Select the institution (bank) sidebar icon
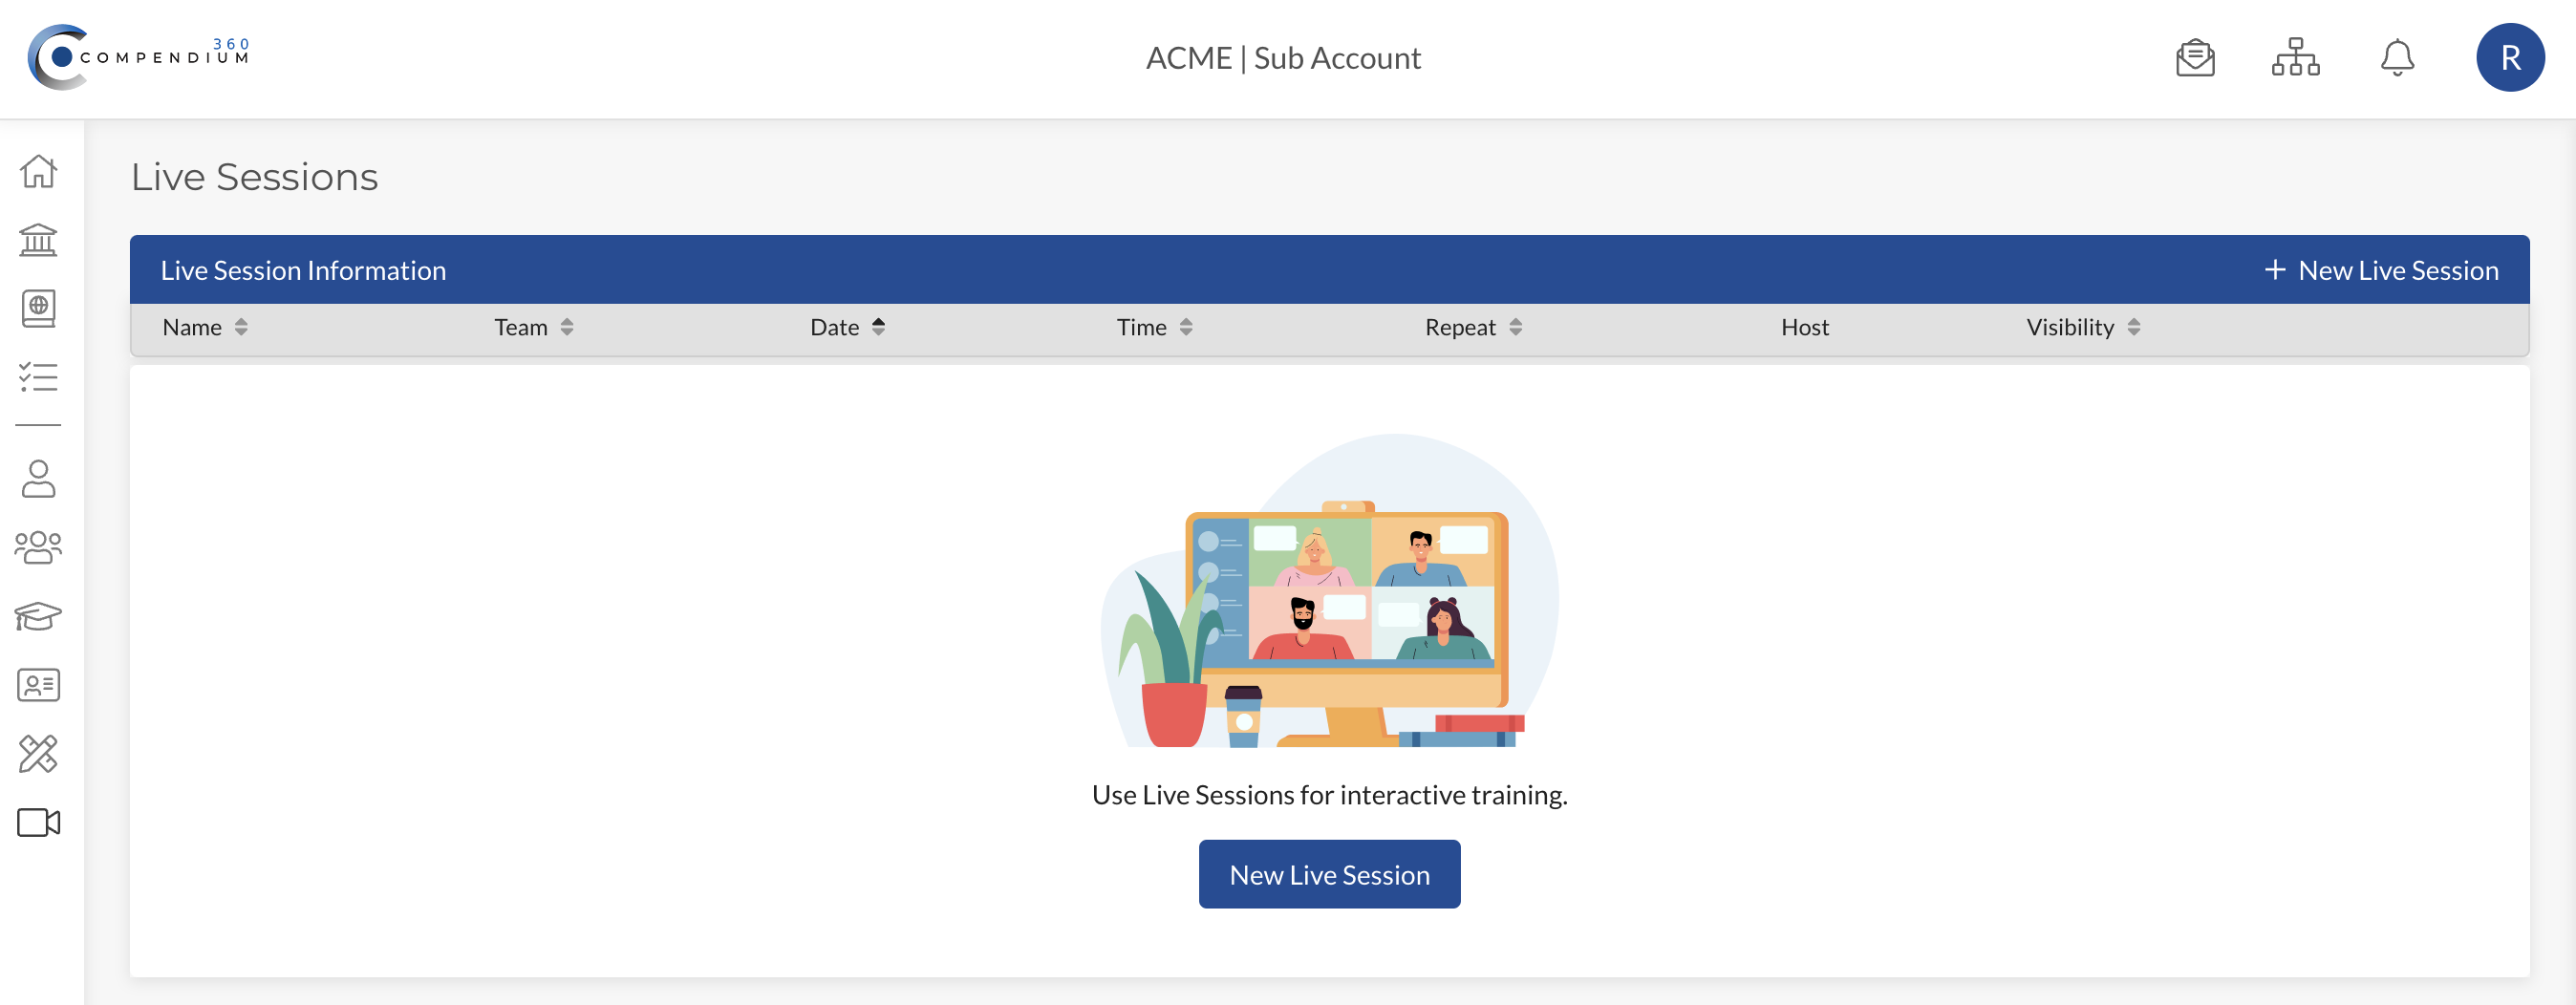 pyautogui.click(x=38, y=240)
